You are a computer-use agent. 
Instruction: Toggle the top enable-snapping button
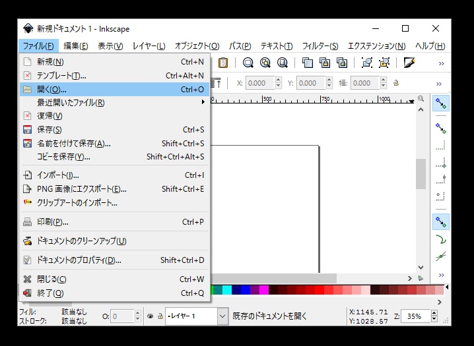click(x=441, y=103)
